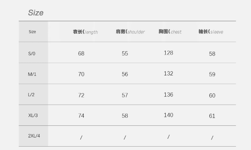Click the 胸围 chest column header

(170, 32)
